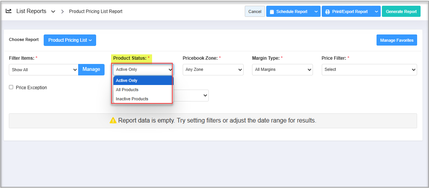This screenshot has height=188, width=429.
Task: Open the Schedule Report split arrow
Action: coord(316,11)
